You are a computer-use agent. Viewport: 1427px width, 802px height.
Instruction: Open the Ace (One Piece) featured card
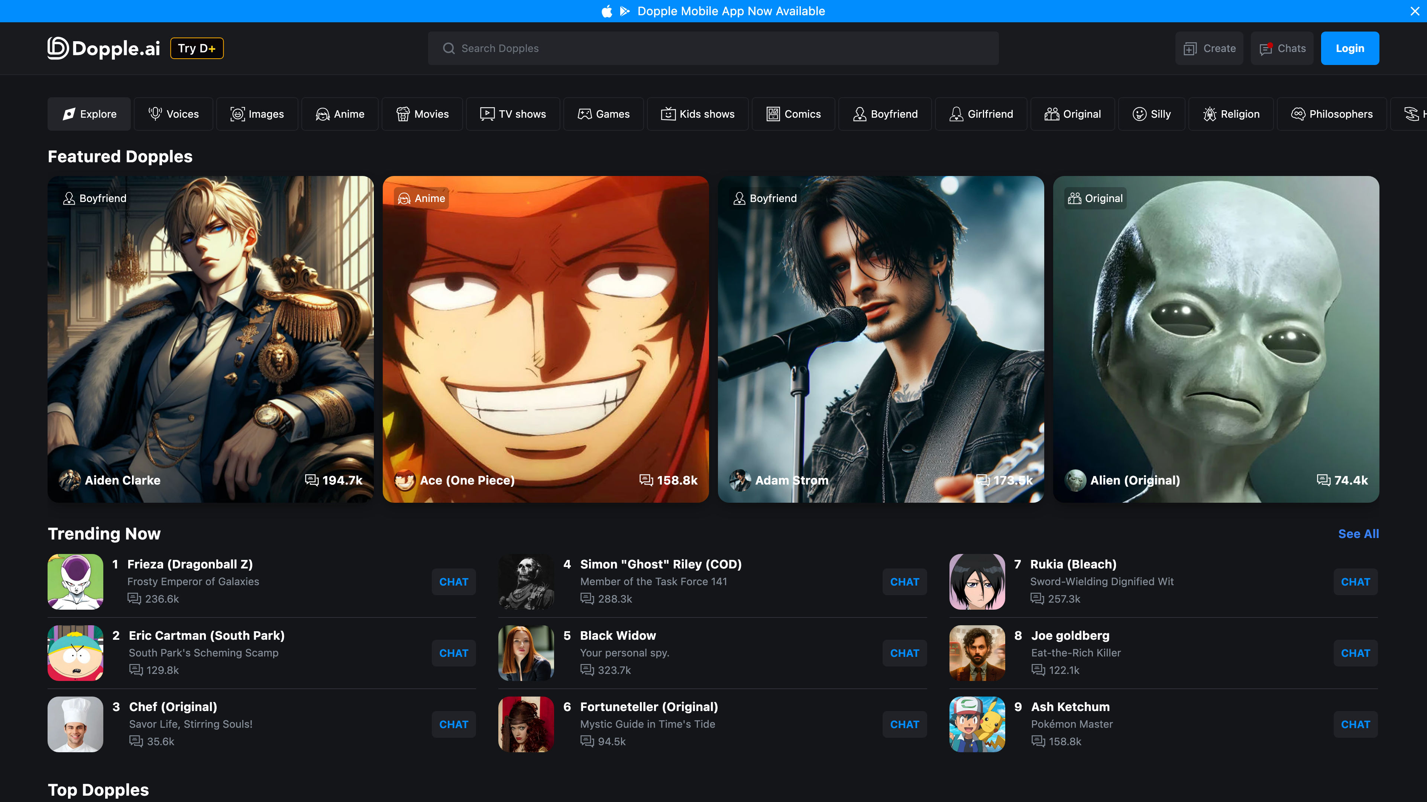point(546,339)
